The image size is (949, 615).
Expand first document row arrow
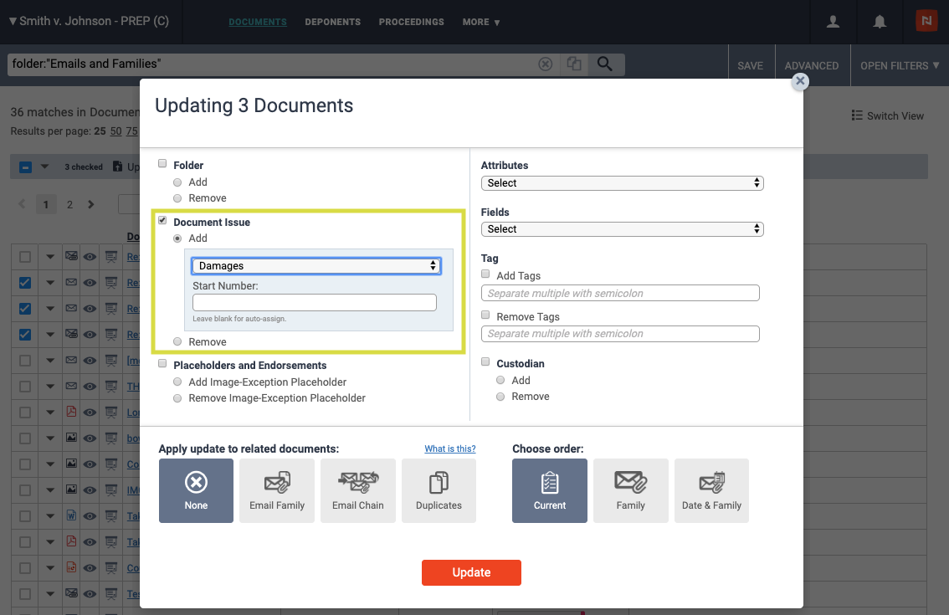pyautogui.click(x=50, y=257)
